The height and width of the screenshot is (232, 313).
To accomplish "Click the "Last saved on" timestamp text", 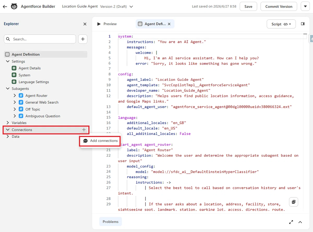I will (214, 6).
